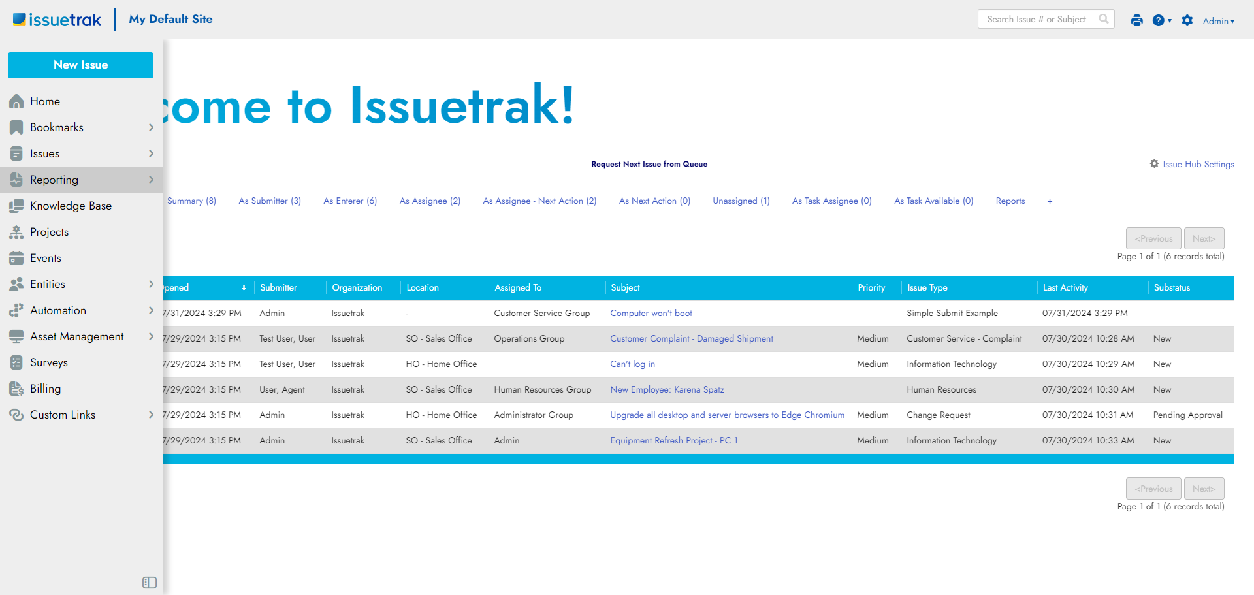
Task: Open the Admin user dropdown
Action: tap(1219, 21)
